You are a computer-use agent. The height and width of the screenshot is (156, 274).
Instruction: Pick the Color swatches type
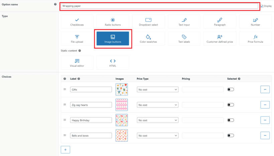(148, 38)
